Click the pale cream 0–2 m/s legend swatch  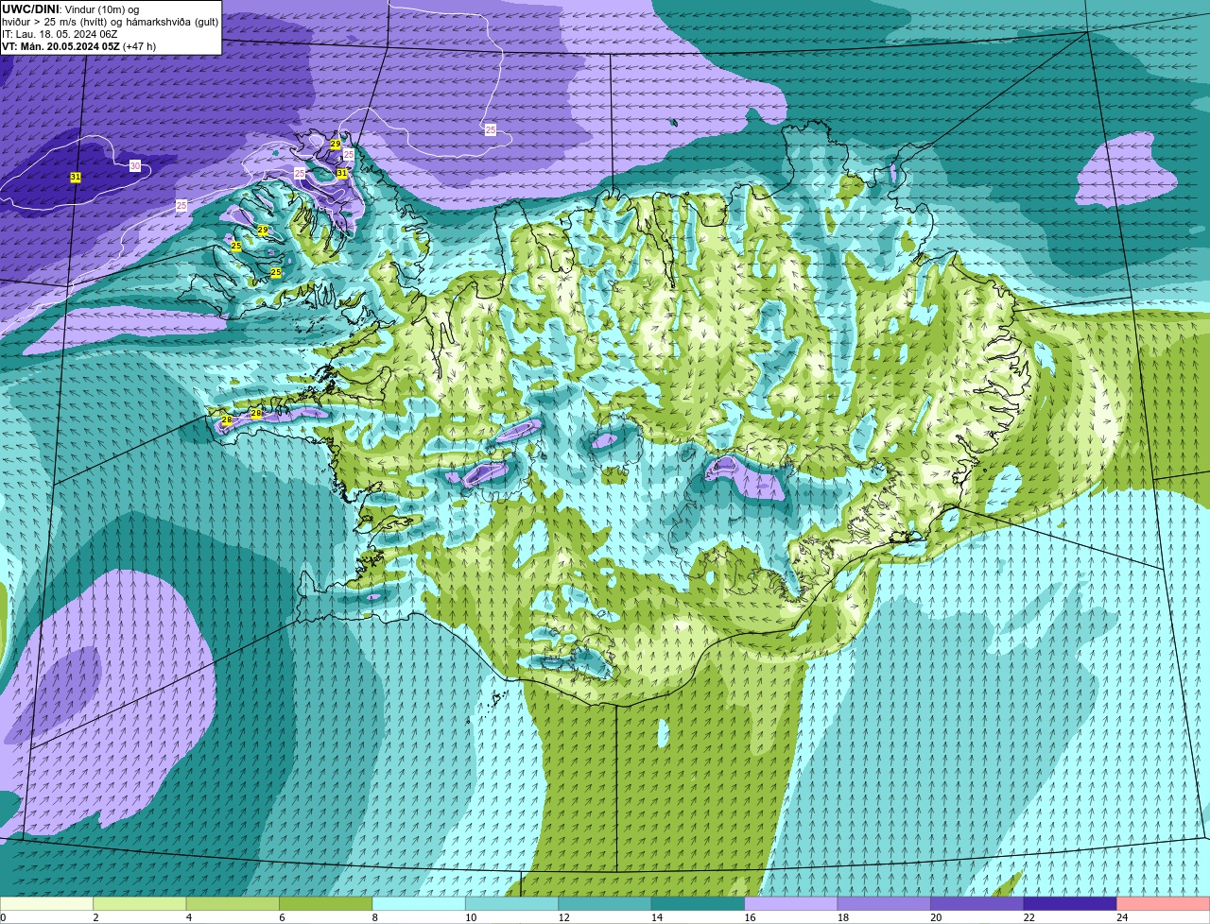coord(46,904)
